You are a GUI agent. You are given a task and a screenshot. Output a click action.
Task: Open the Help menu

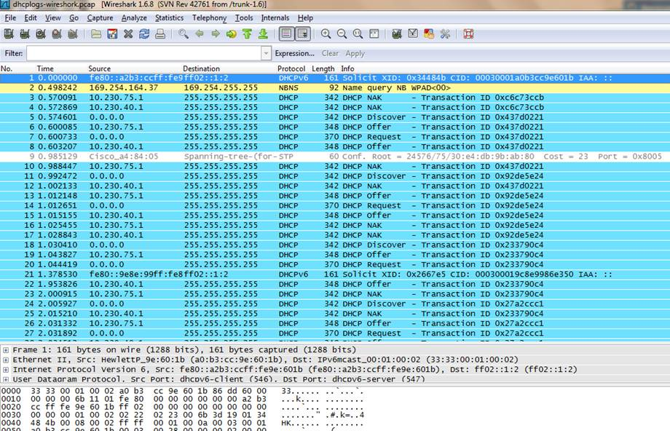(x=306, y=18)
